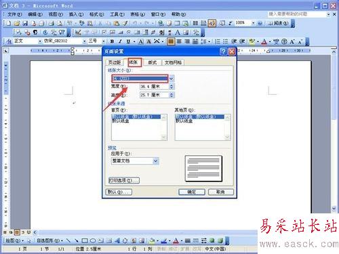Click the Underline U button

pyautogui.click(x=128, y=41)
